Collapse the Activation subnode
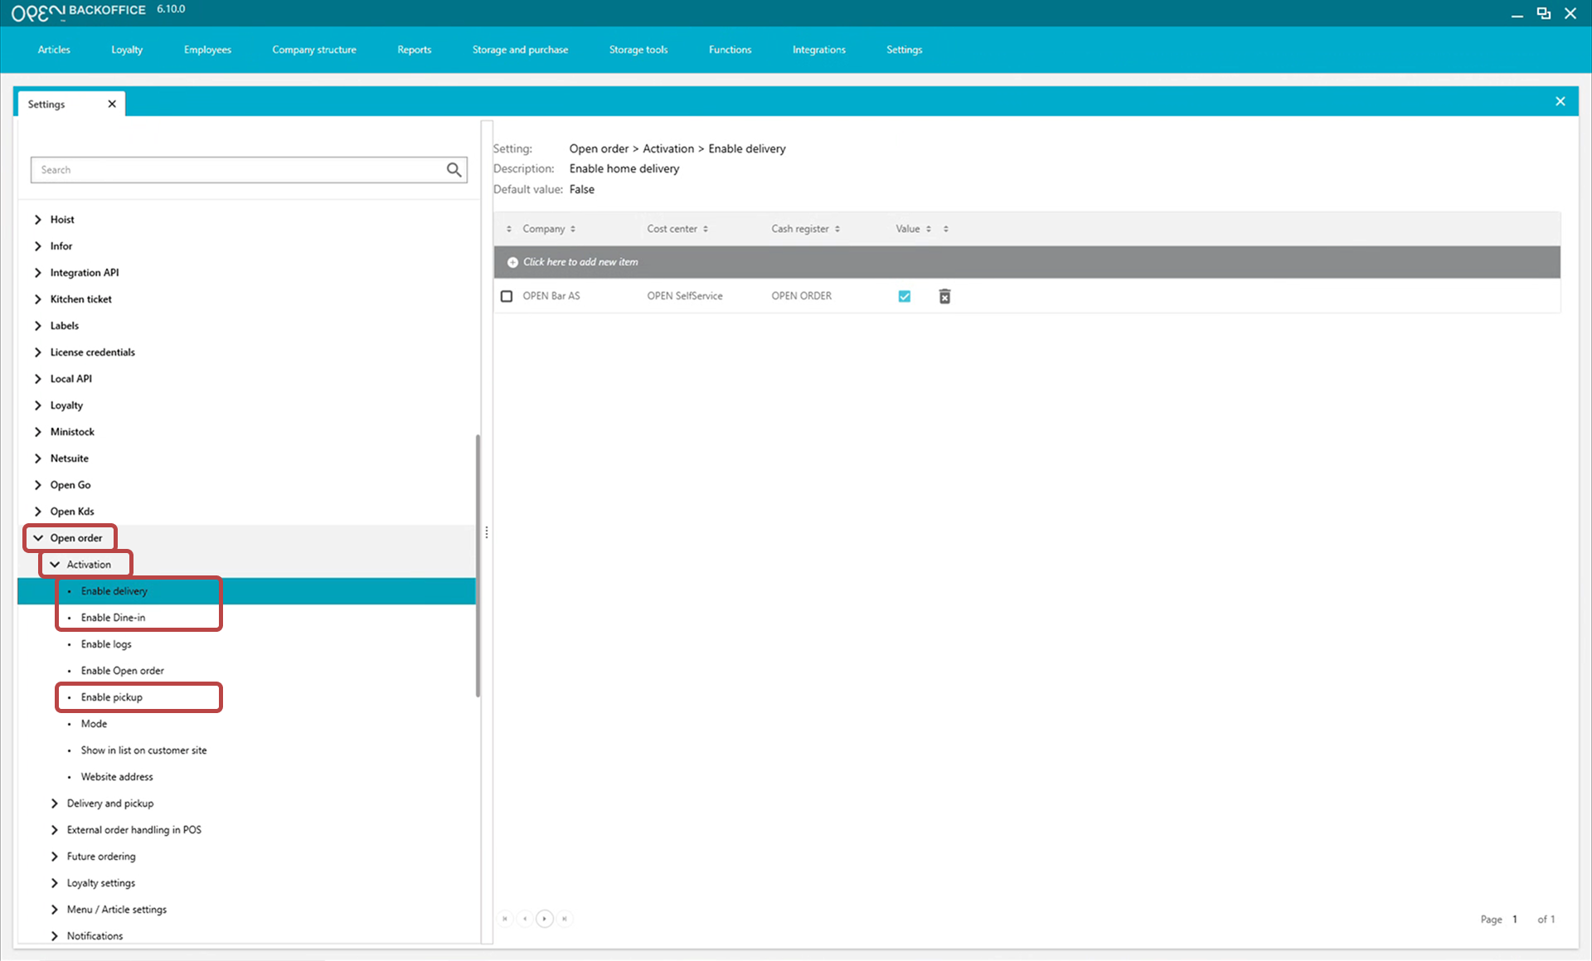 click(x=55, y=565)
